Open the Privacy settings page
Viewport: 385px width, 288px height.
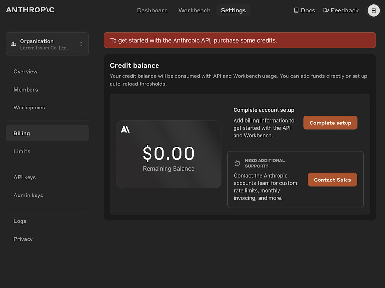click(47, 239)
